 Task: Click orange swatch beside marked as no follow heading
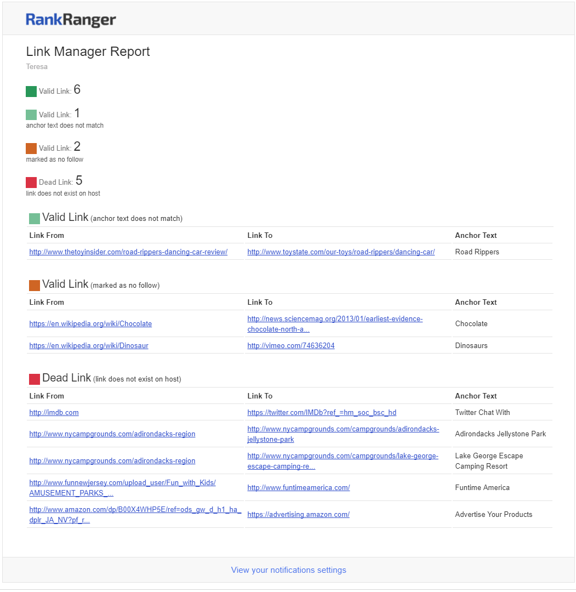pos(35,286)
